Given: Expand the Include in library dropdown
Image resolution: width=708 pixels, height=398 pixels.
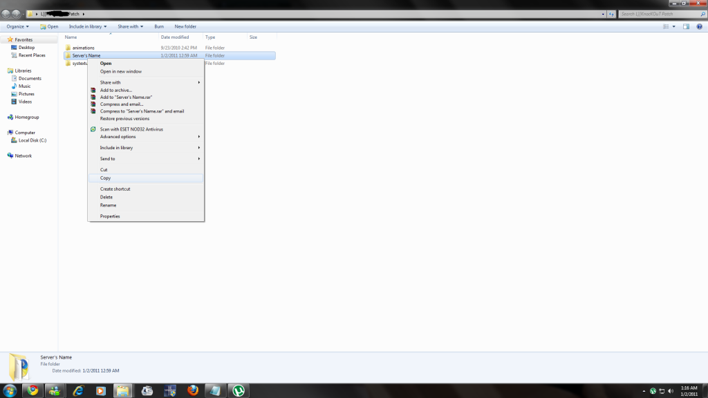Looking at the screenshot, I should tap(88, 26).
